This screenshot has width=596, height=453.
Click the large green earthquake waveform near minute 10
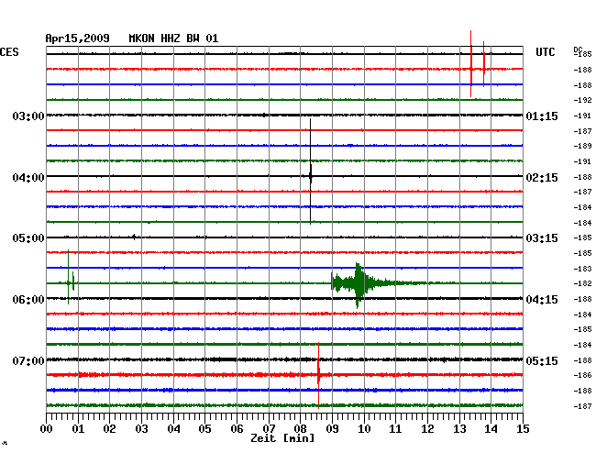pos(358,283)
